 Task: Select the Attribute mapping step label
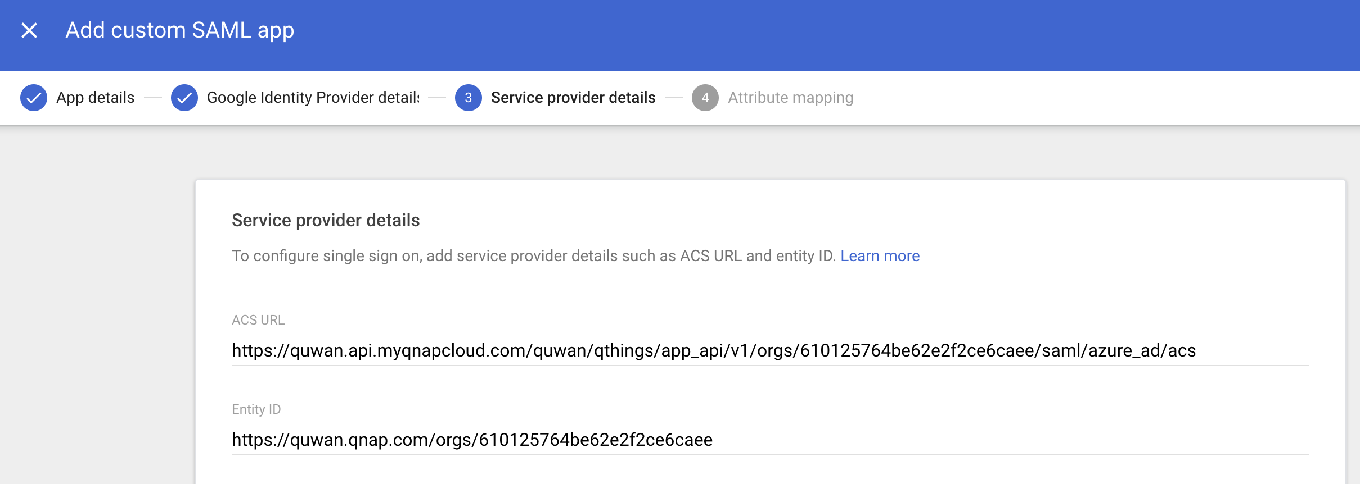point(790,98)
